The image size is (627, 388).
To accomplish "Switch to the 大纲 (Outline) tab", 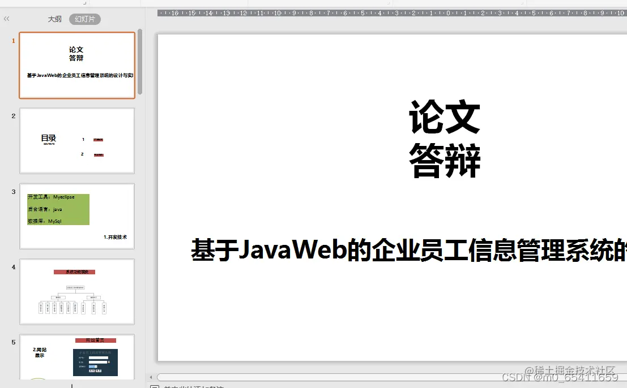I will pos(54,19).
